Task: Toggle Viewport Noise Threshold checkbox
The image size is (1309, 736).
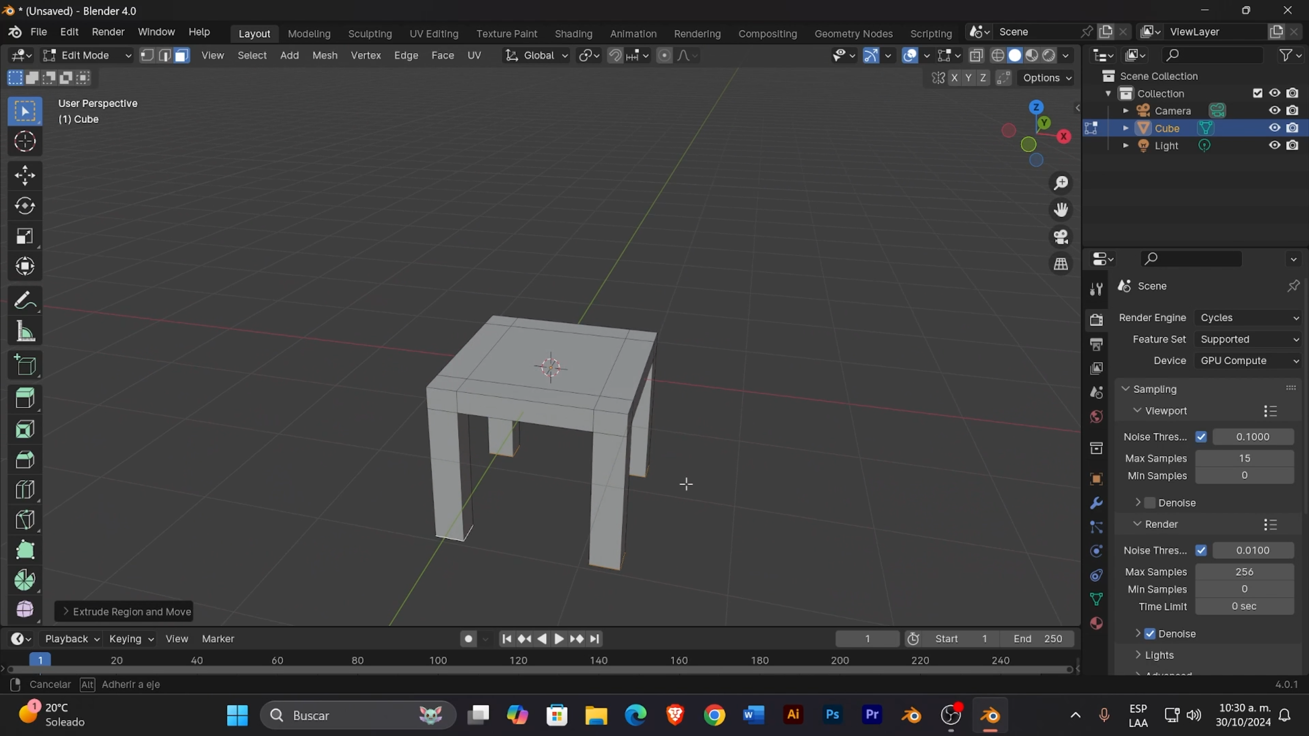Action: 1201,437
